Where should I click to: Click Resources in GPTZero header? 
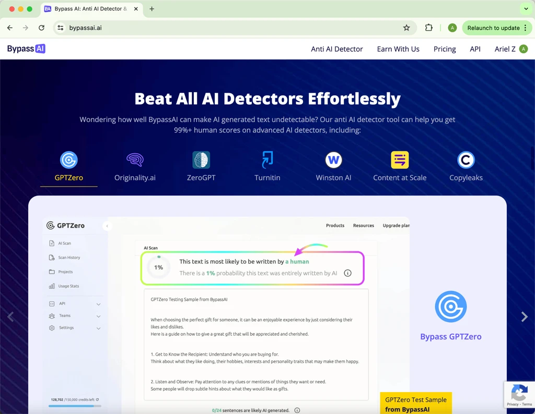pyautogui.click(x=364, y=225)
